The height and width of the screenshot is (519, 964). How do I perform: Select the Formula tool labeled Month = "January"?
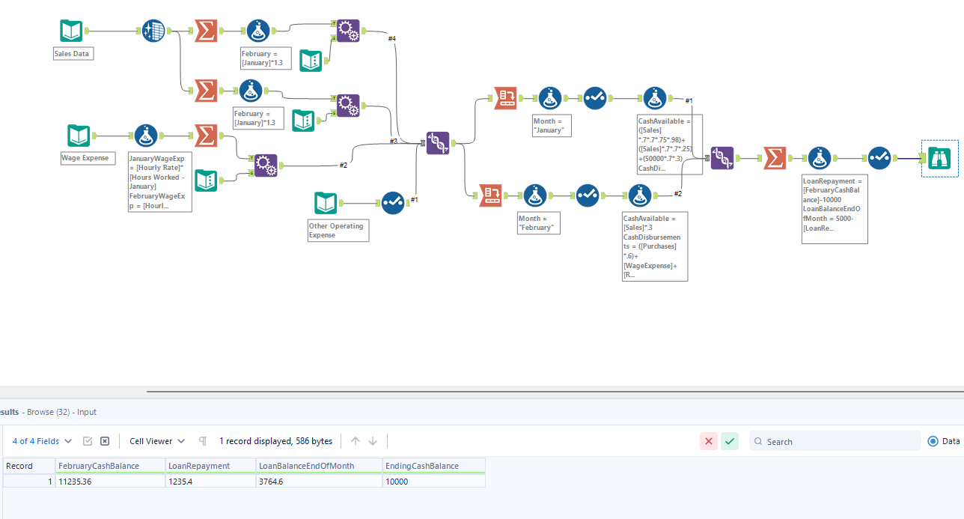coord(550,98)
